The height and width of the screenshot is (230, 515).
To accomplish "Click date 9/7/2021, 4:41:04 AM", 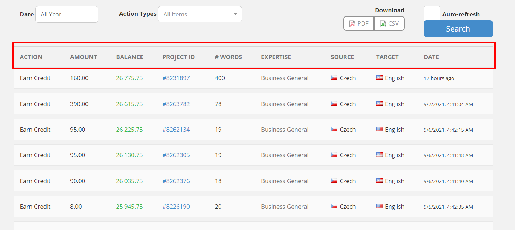I will click(x=448, y=104).
